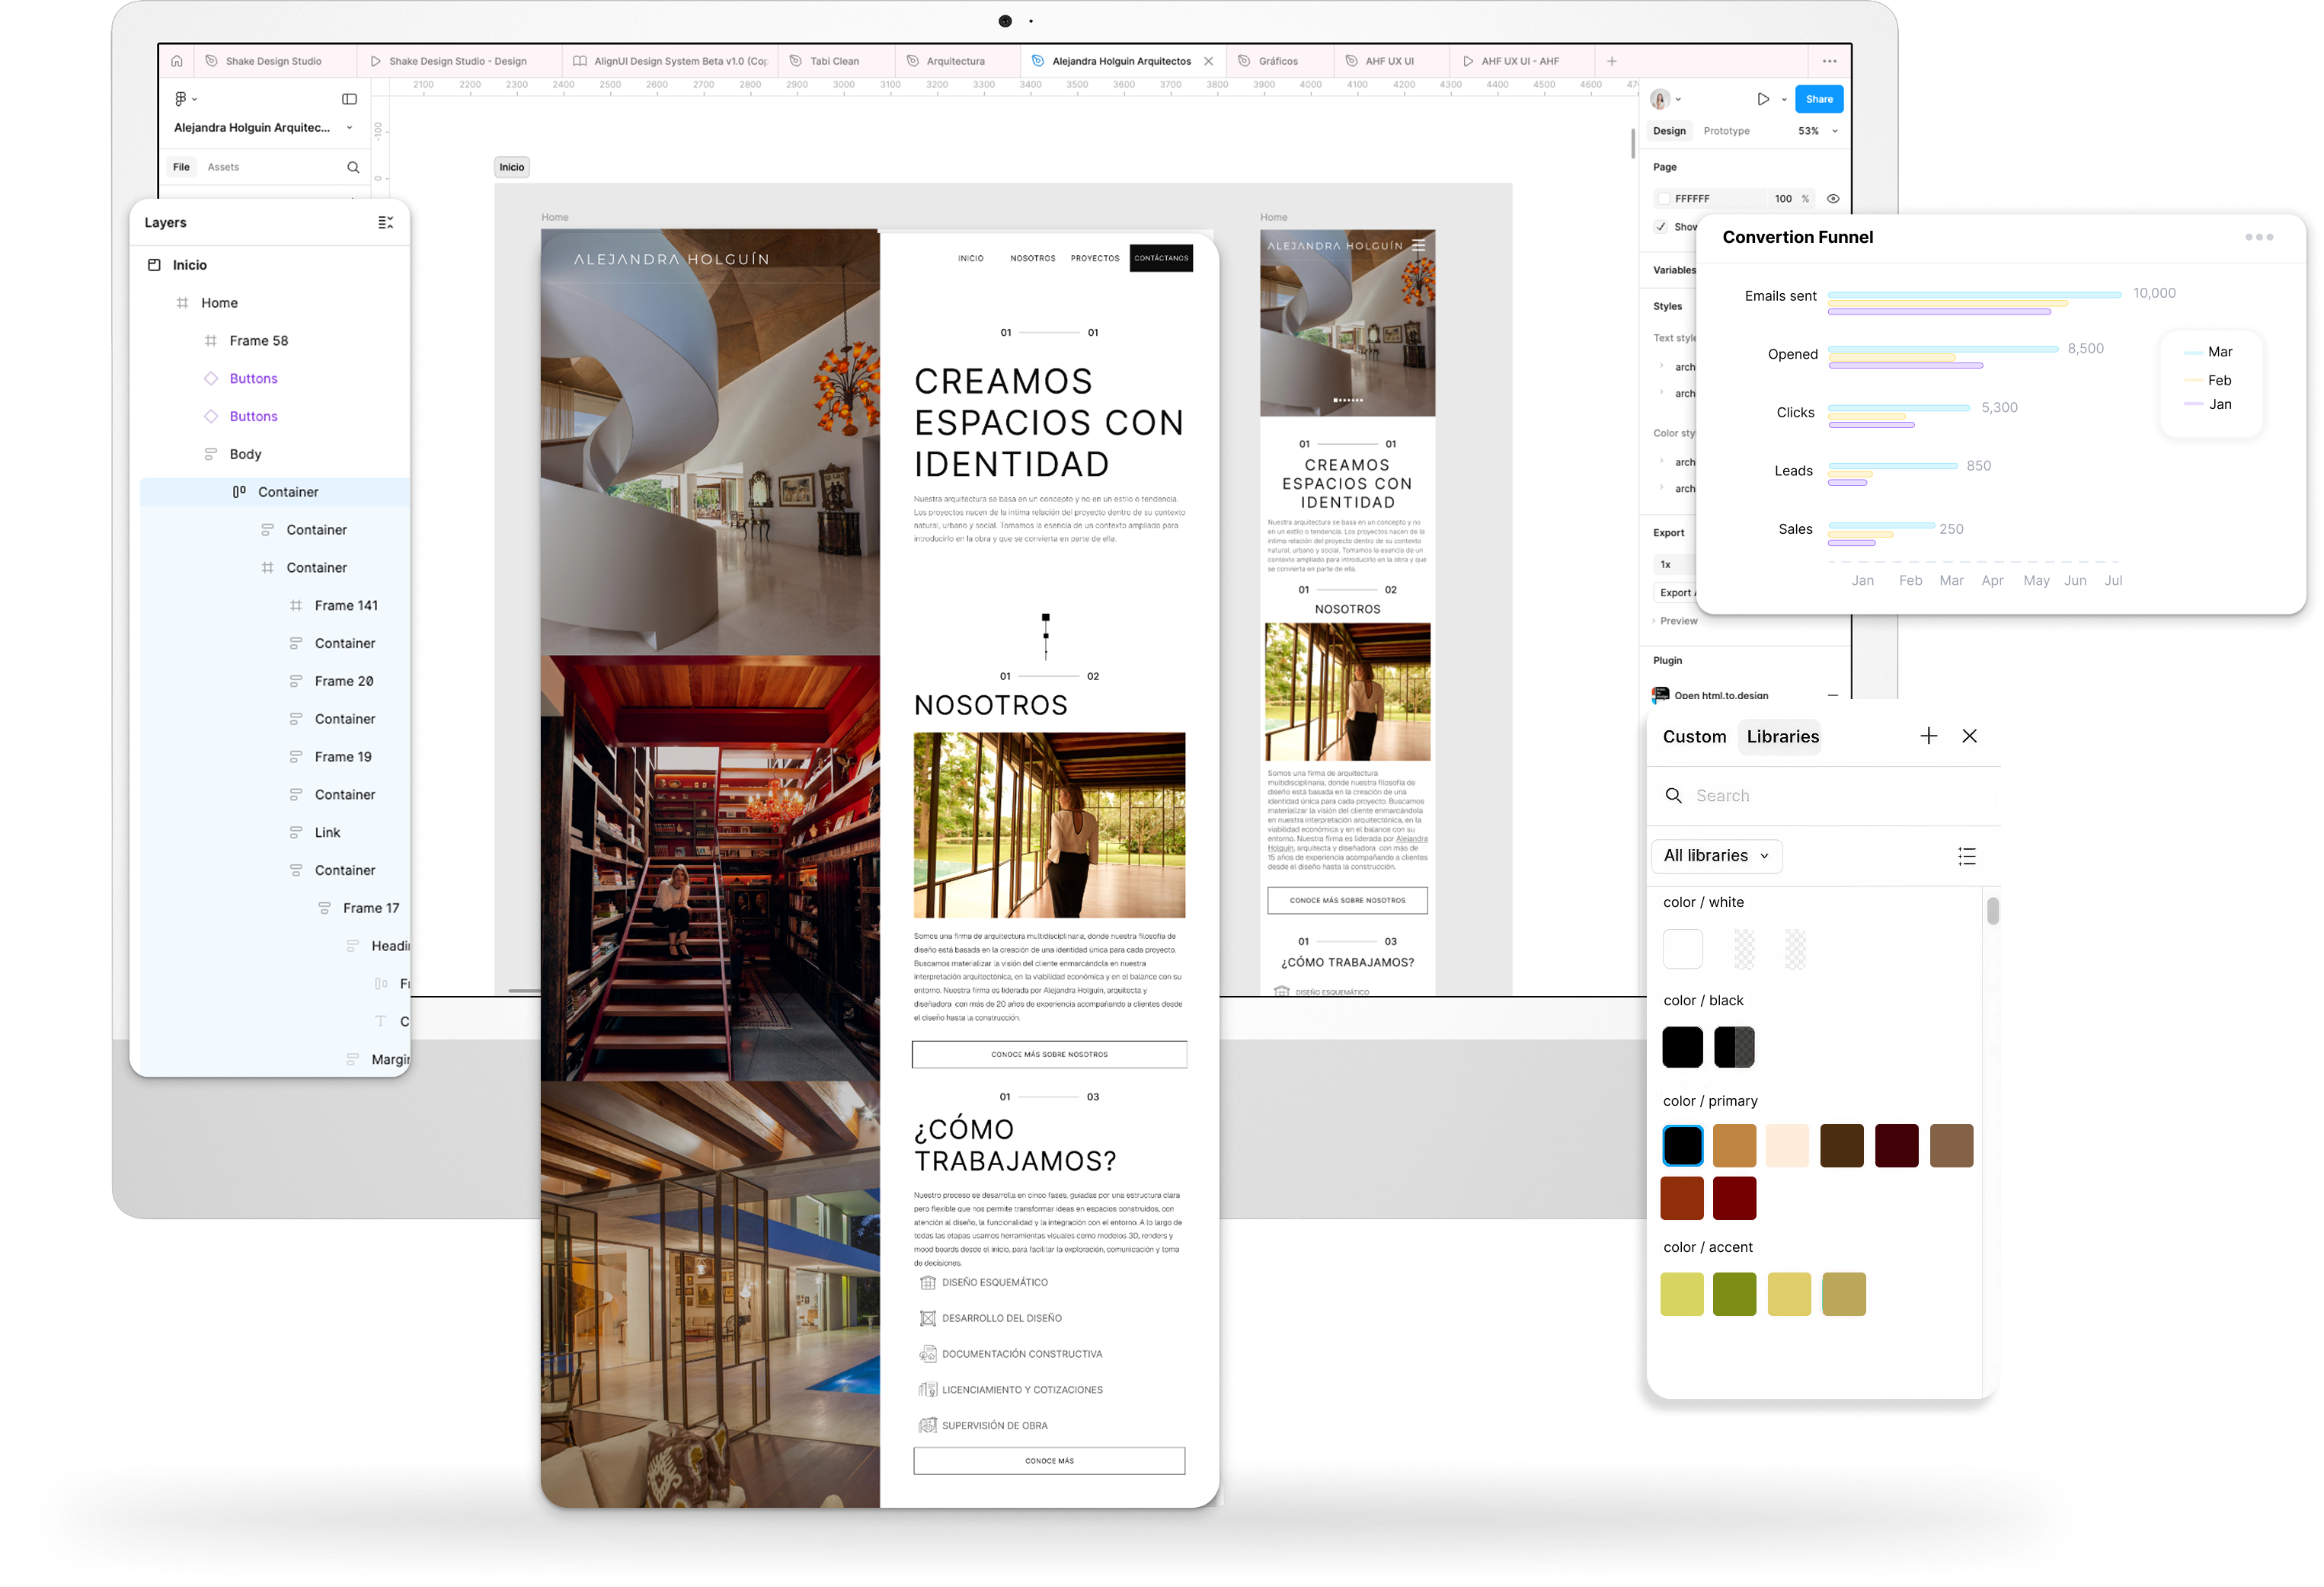This screenshot has width=2324, height=1587.
Task: Open the All libraries dropdown
Action: tap(1716, 856)
